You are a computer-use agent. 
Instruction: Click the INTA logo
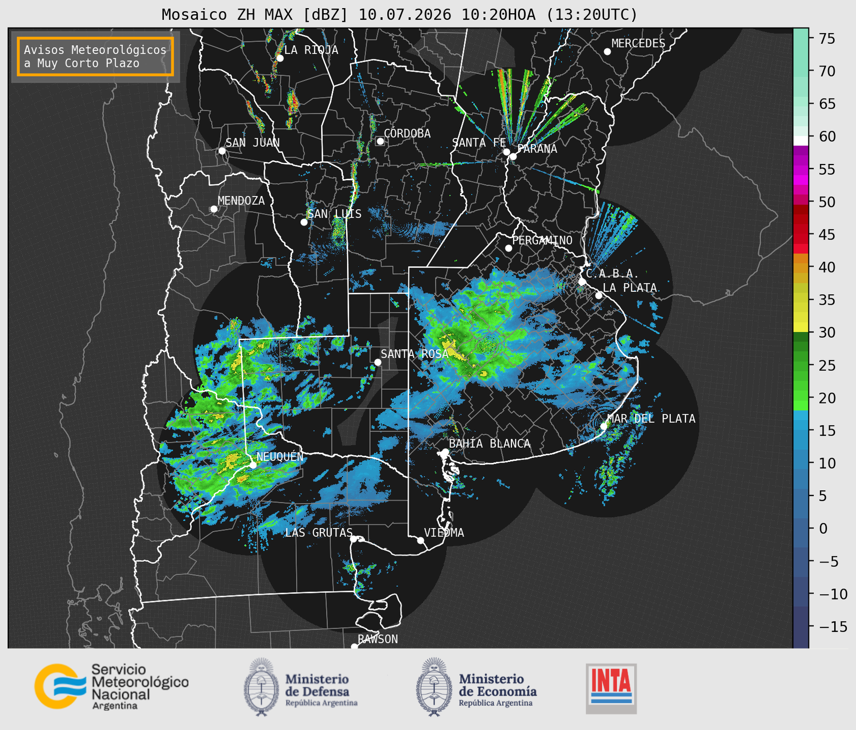(x=611, y=688)
